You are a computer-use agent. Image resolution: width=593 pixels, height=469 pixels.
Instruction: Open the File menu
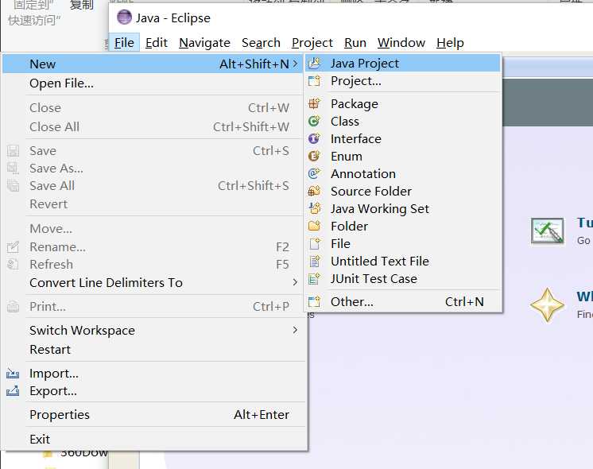point(124,43)
